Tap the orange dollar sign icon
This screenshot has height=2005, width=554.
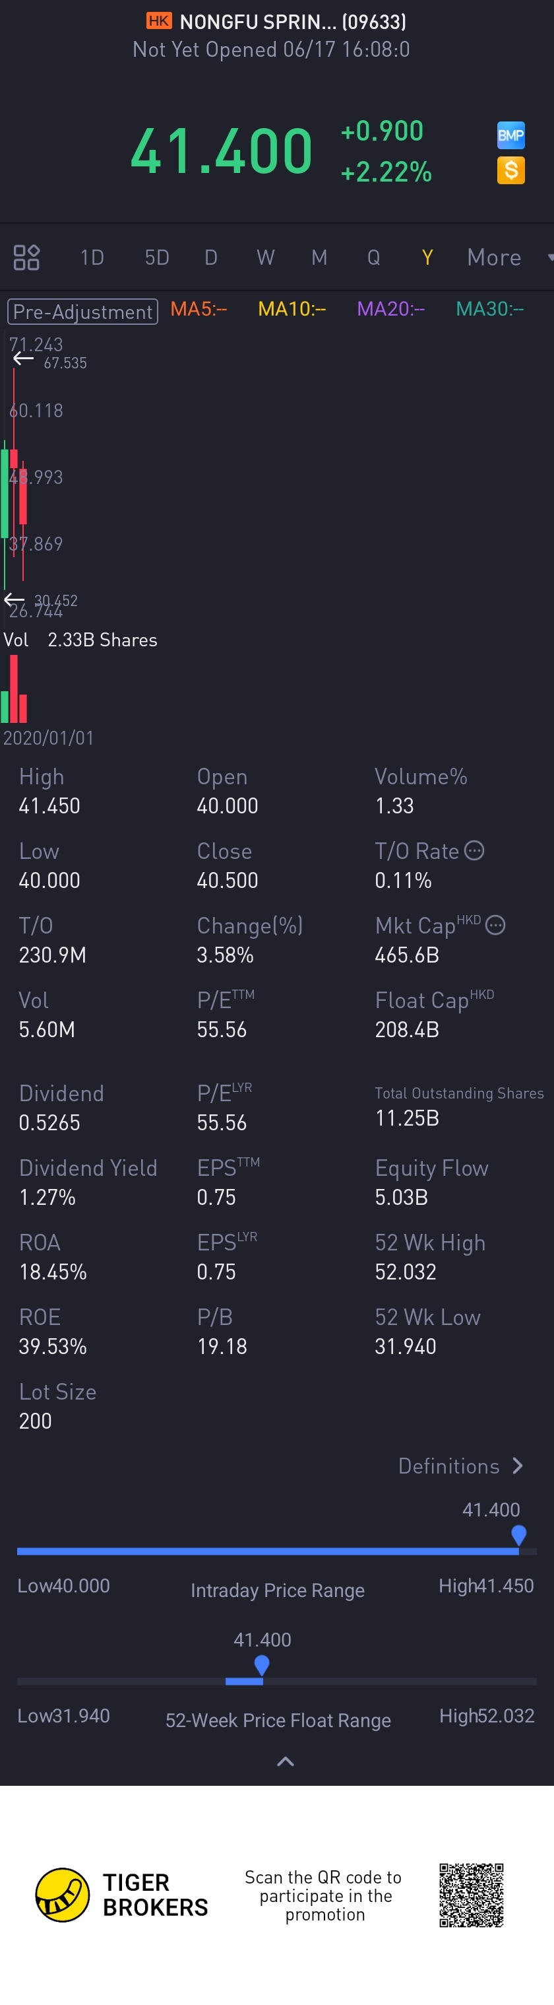[510, 170]
